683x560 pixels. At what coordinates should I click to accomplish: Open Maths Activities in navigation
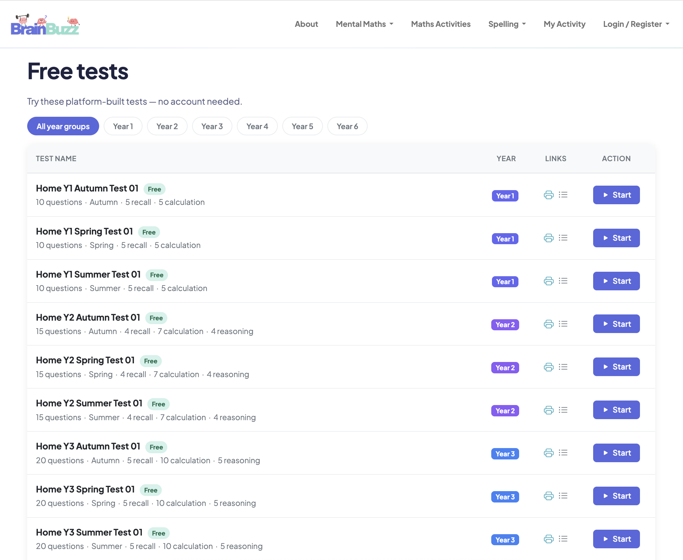pyautogui.click(x=441, y=24)
